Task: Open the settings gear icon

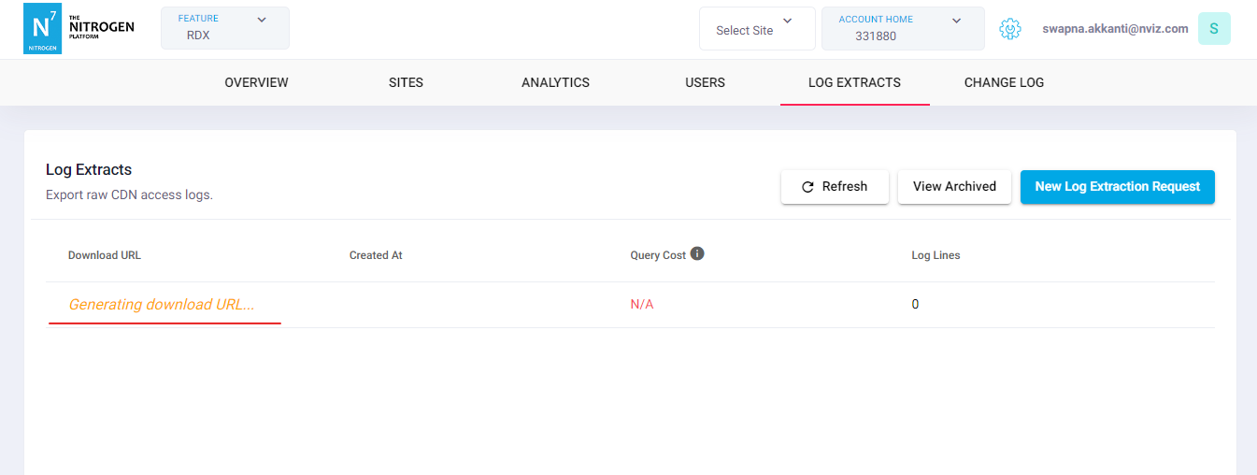Action: pos(1009,29)
